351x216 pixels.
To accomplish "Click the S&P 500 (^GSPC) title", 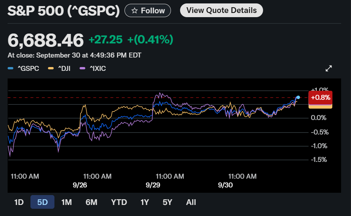I will pyautogui.click(x=64, y=11).
